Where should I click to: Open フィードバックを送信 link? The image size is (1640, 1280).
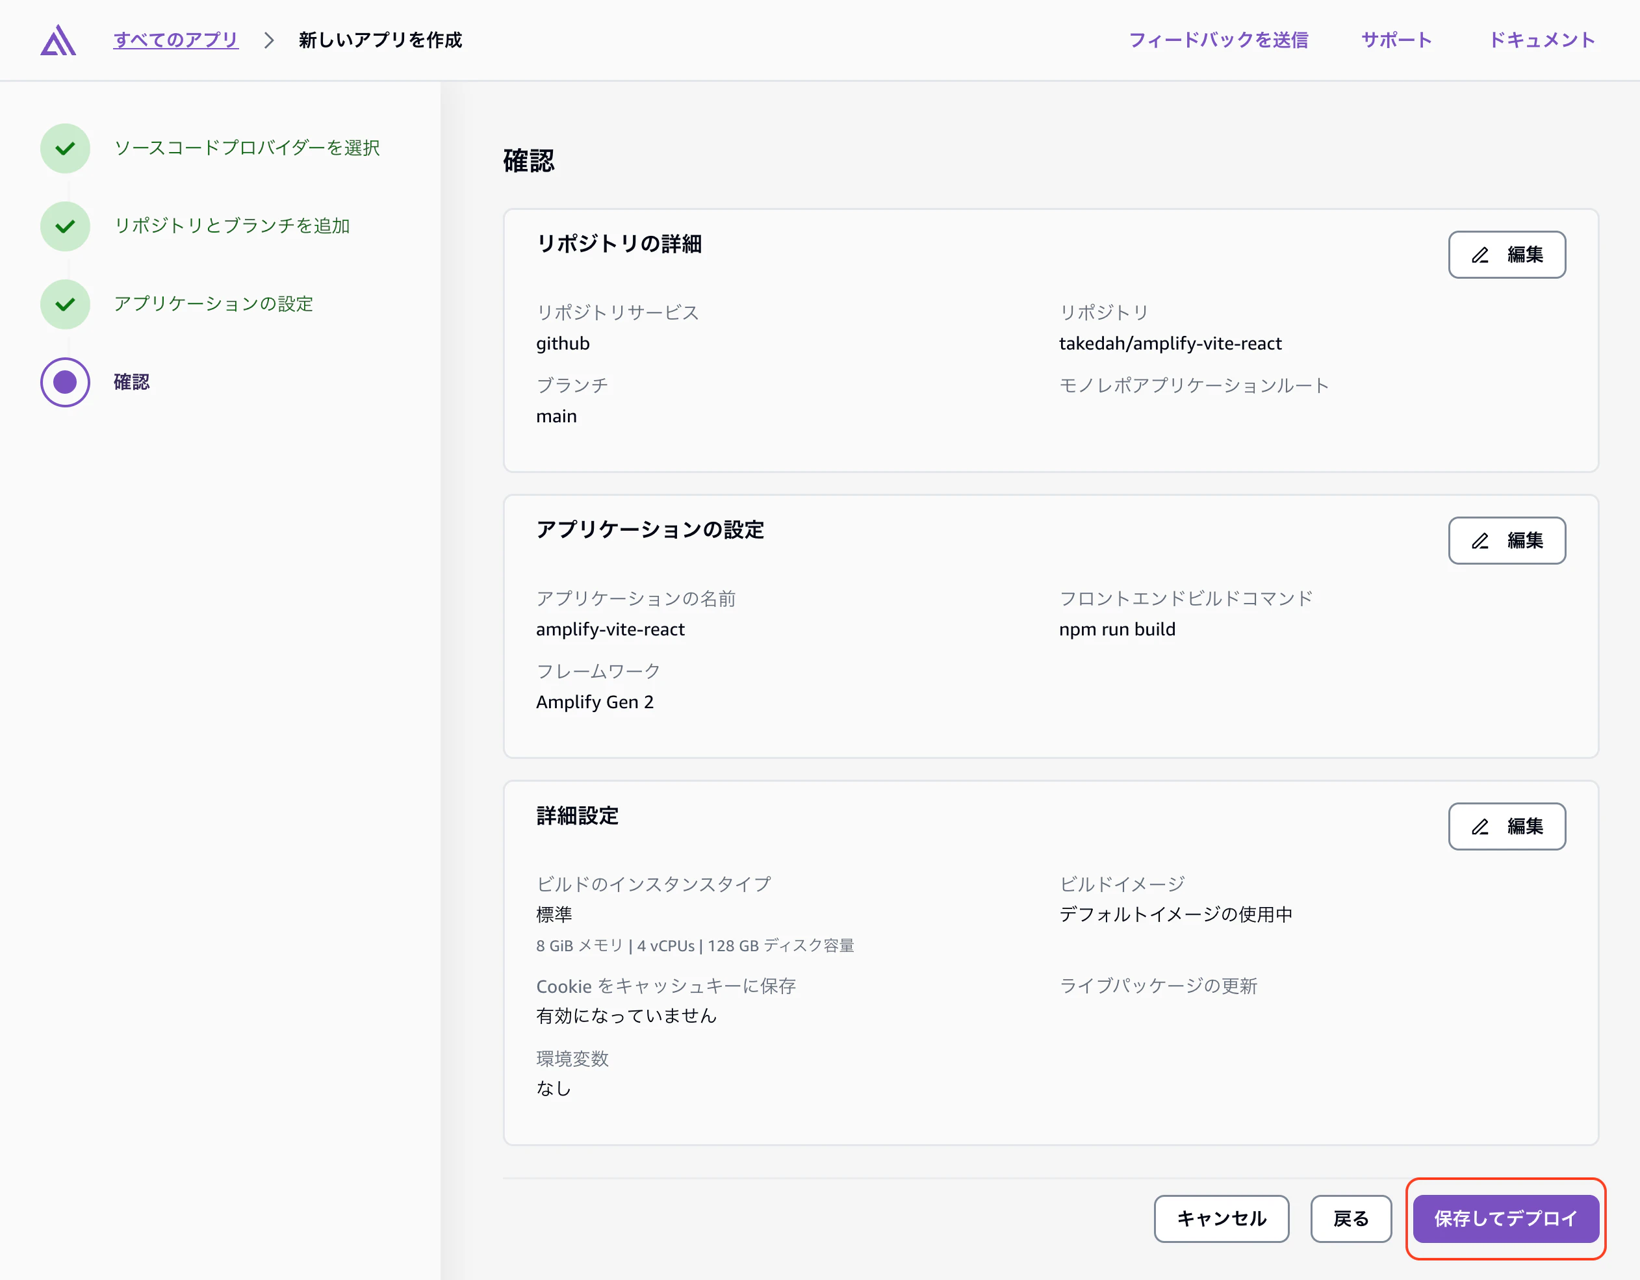pos(1218,40)
